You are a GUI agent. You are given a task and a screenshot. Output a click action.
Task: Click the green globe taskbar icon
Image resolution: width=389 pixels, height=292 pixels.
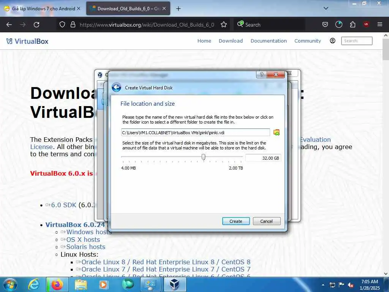click(x=128, y=284)
